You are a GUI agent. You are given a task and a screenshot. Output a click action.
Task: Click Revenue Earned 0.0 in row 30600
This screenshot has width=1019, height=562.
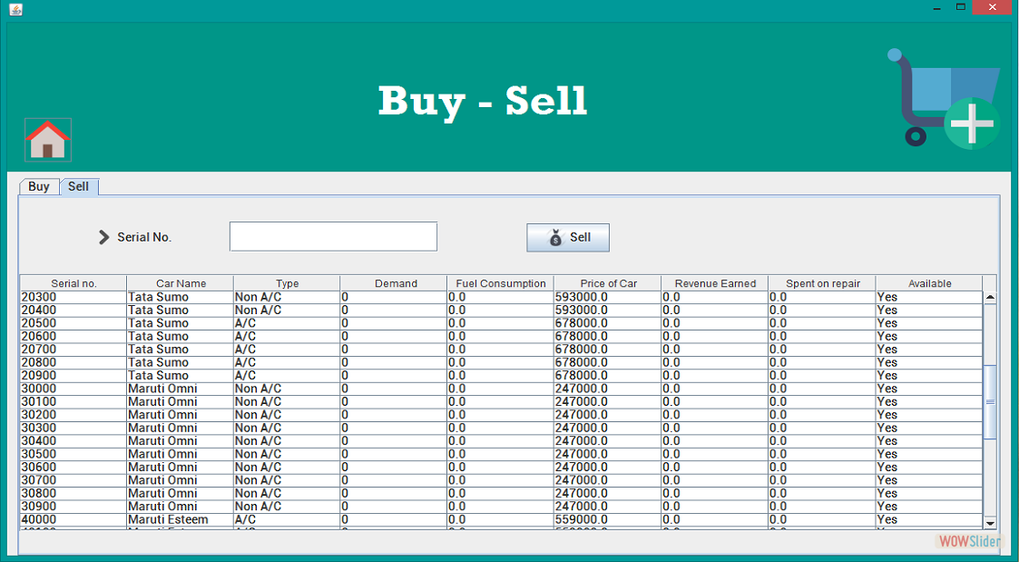click(x=715, y=467)
